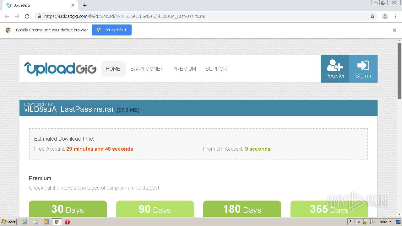Show hidden tray icons arrow
Screen dimensions: 402x226
click(x=350, y=222)
